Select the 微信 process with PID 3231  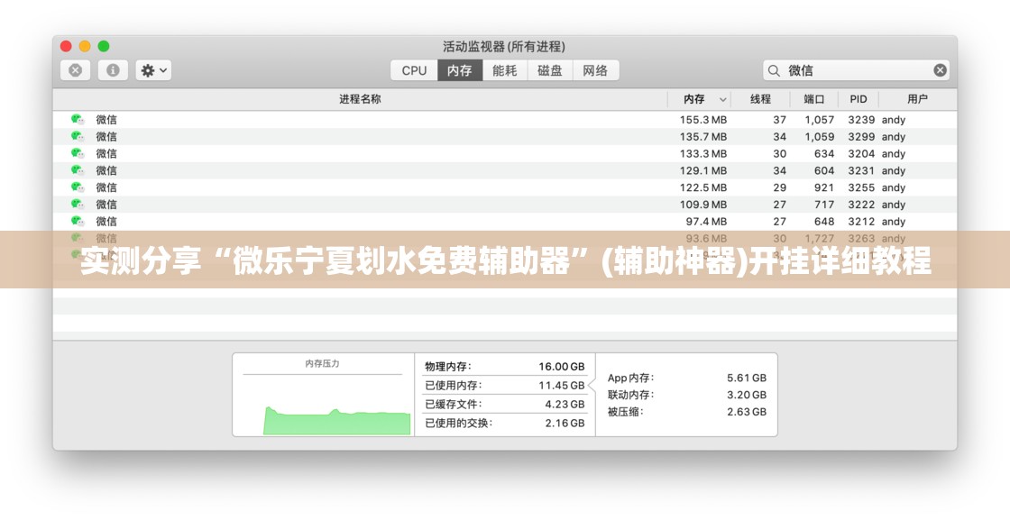(x=505, y=170)
